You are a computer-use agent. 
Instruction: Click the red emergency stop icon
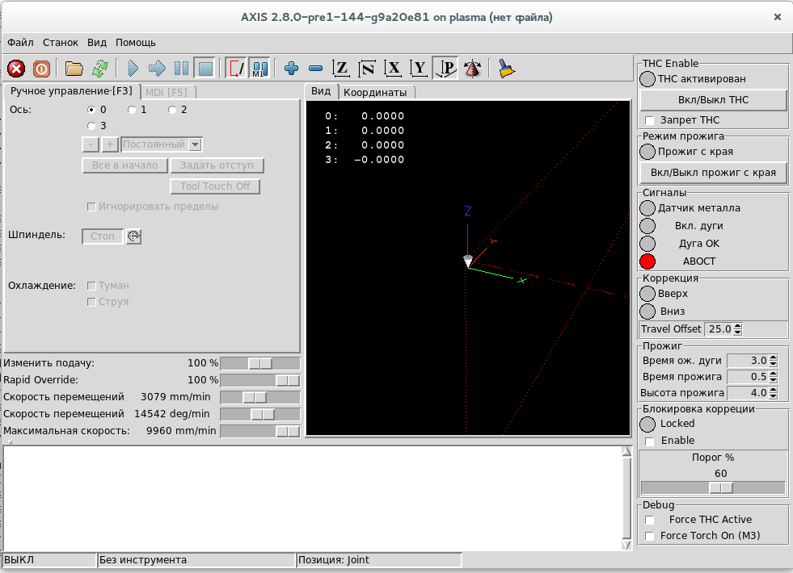pyautogui.click(x=16, y=69)
